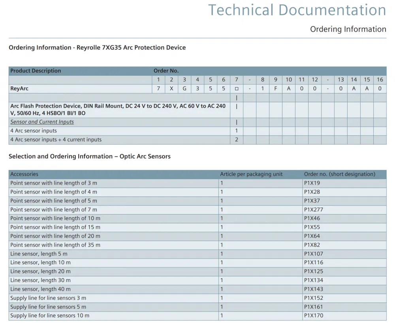This screenshot has width=395, height=323.
Task: Click order number 'P1X28'
Action: click(312, 192)
